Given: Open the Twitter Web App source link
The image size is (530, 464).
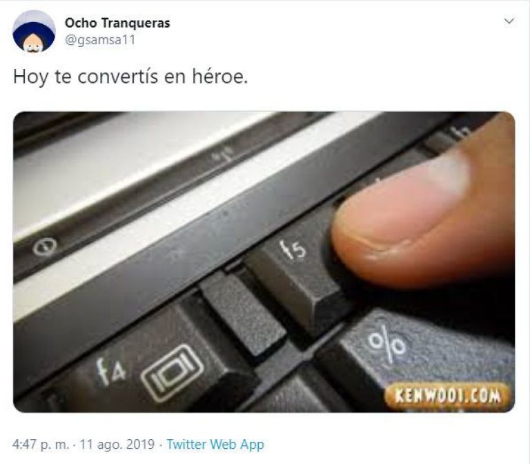Looking at the screenshot, I should point(215,444).
